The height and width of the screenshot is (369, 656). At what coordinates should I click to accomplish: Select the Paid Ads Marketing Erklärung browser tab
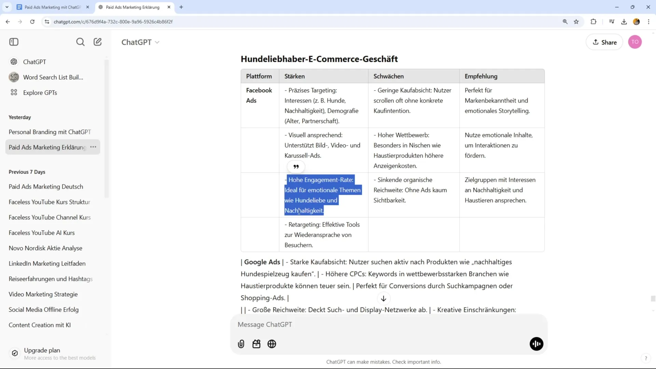point(133,7)
